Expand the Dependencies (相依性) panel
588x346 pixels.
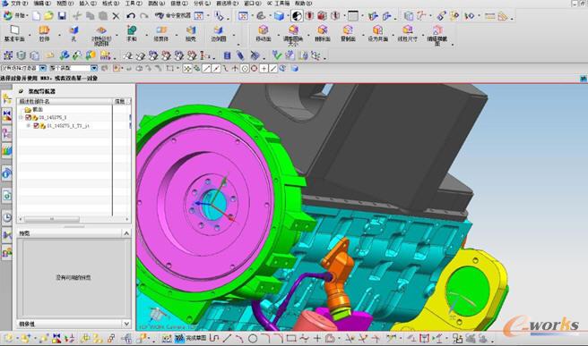[x=126, y=324]
